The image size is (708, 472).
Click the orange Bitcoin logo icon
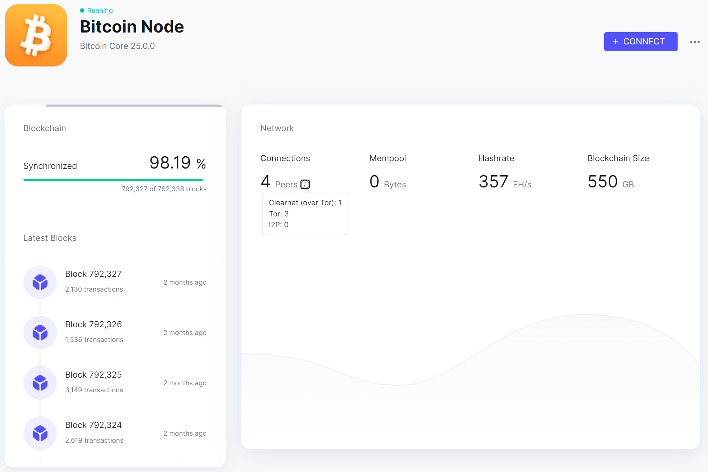36,35
